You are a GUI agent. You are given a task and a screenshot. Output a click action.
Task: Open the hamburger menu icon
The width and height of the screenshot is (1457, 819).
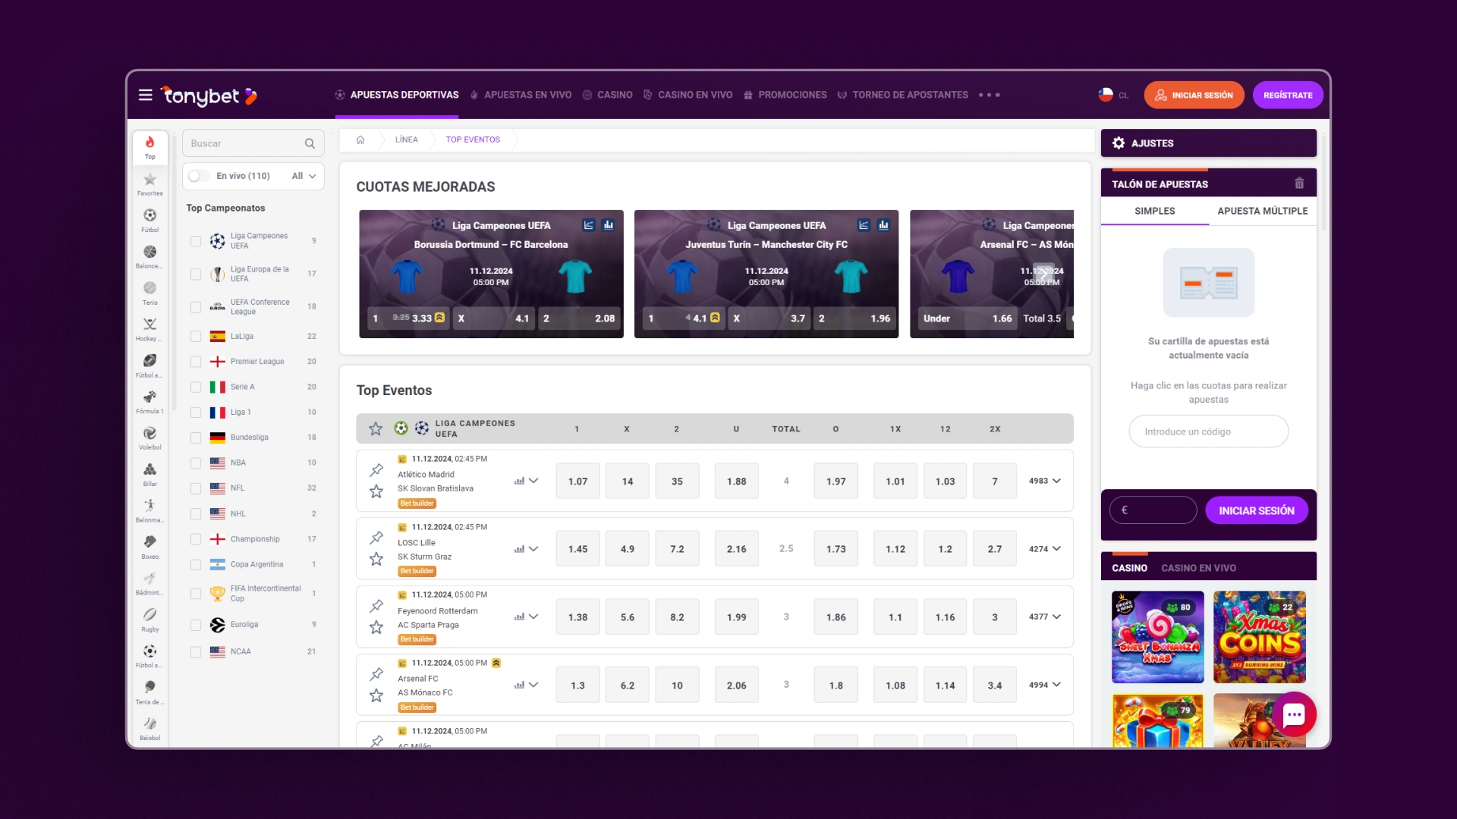click(x=145, y=95)
